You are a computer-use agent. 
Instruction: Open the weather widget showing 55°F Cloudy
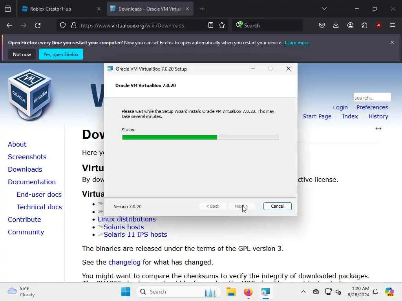coord(21,292)
